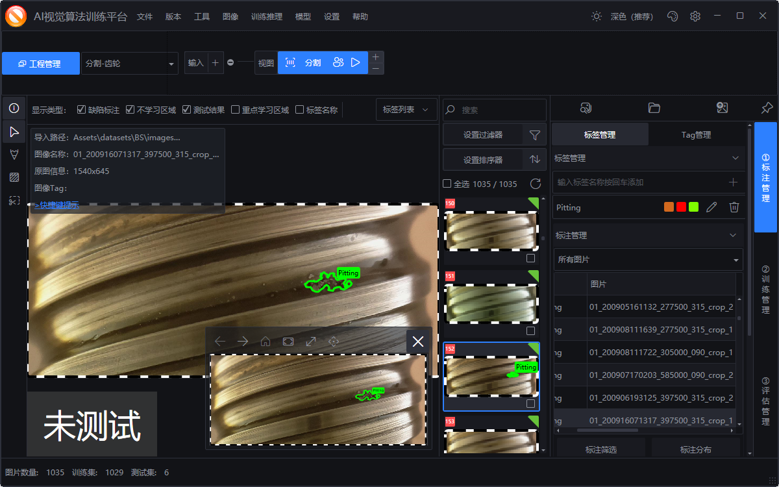Enable 标签名称 checkbox

[x=299, y=110]
